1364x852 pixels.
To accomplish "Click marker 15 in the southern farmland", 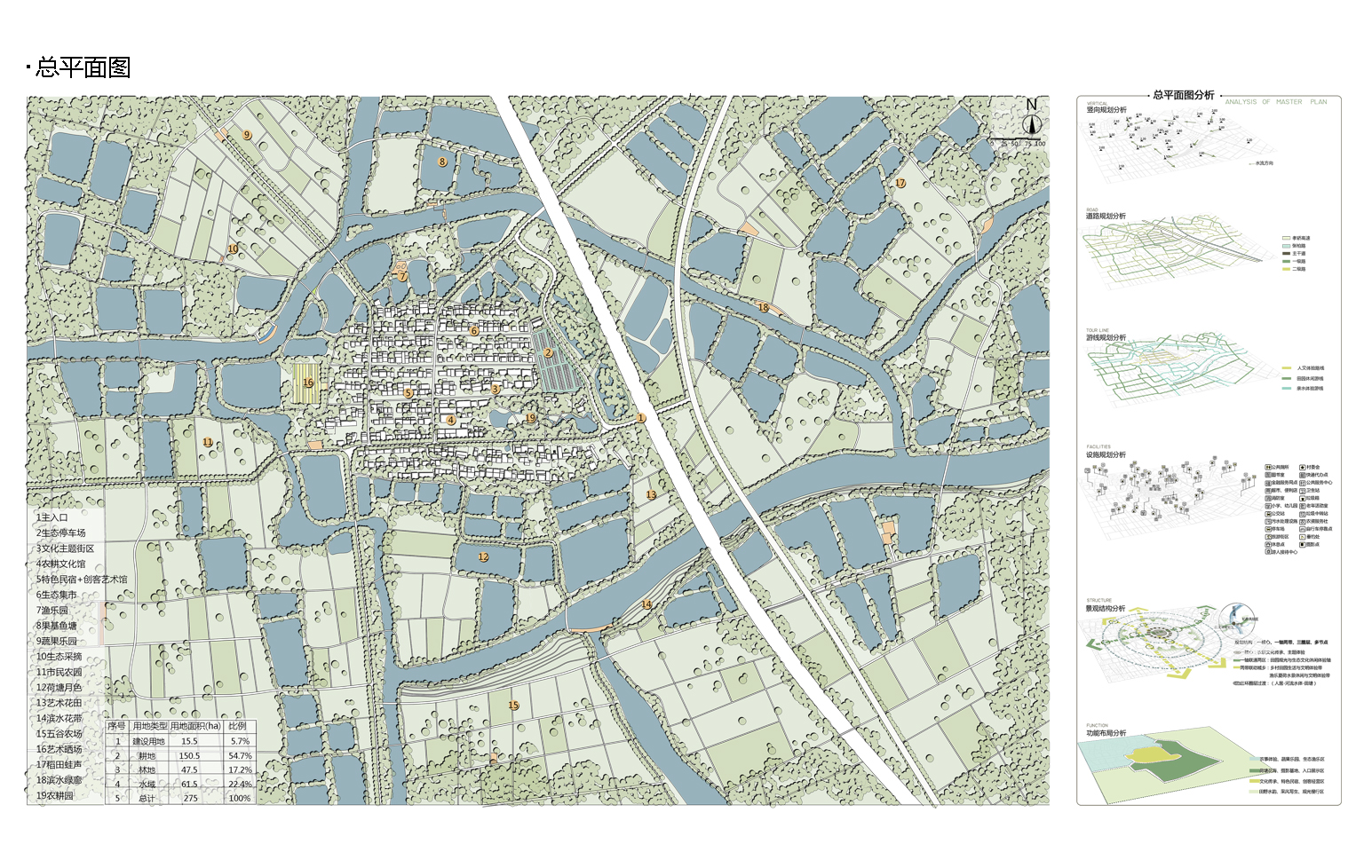I will (513, 706).
